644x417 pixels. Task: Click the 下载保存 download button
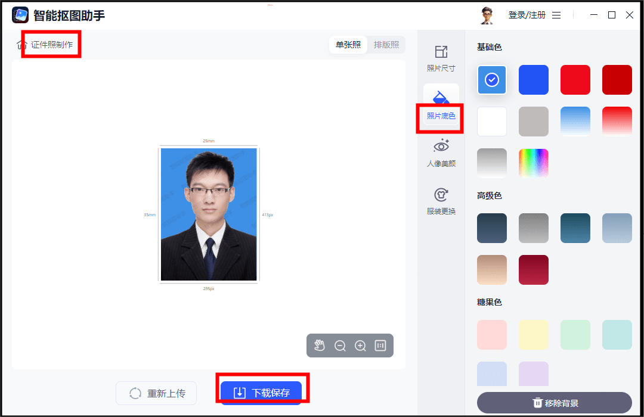261,393
